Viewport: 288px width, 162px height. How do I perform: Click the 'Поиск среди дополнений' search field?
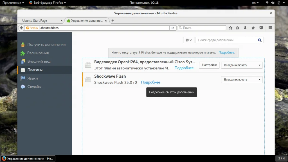(227, 40)
